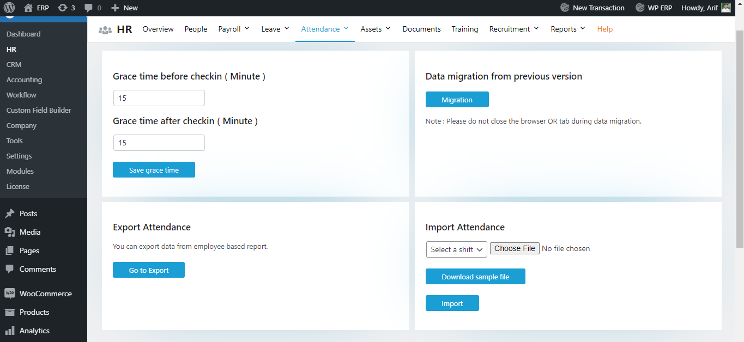The image size is (744, 342).
Task: Open Company in the sidebar
Action: (21, 125)
